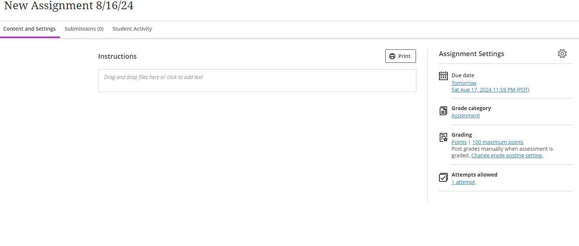579x246 pixels.
Task: Select the gear icon to edit assignment options
Action: (562, 53)
